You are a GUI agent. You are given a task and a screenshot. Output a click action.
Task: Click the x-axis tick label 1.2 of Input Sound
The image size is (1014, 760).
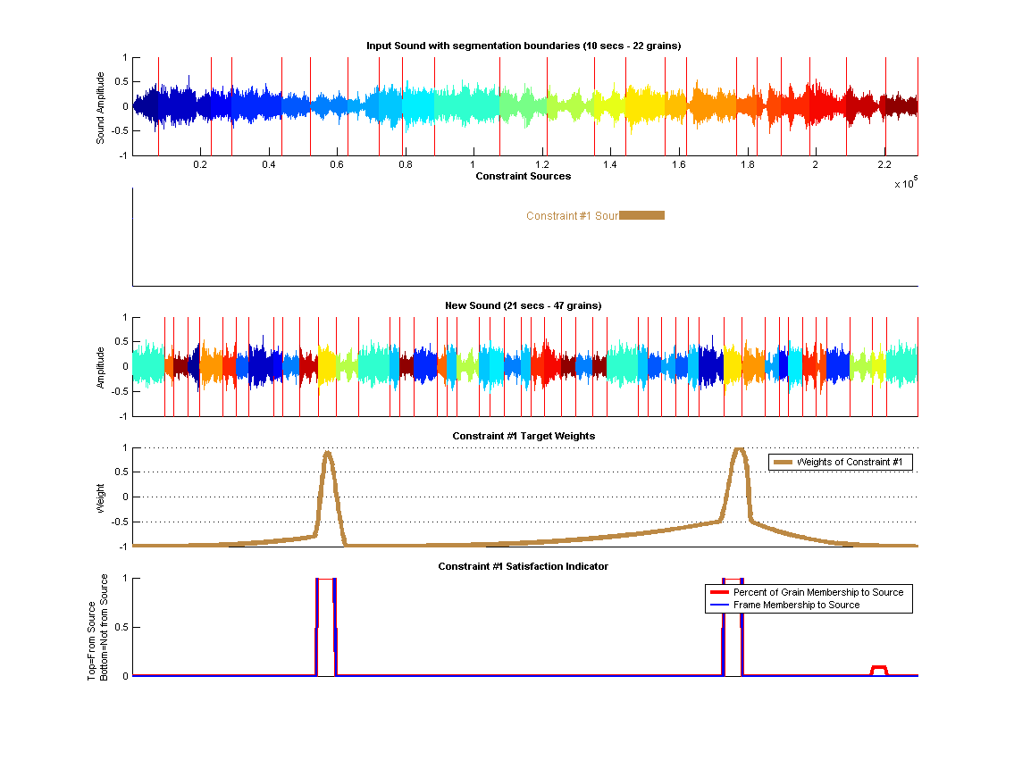click(542, 165)
